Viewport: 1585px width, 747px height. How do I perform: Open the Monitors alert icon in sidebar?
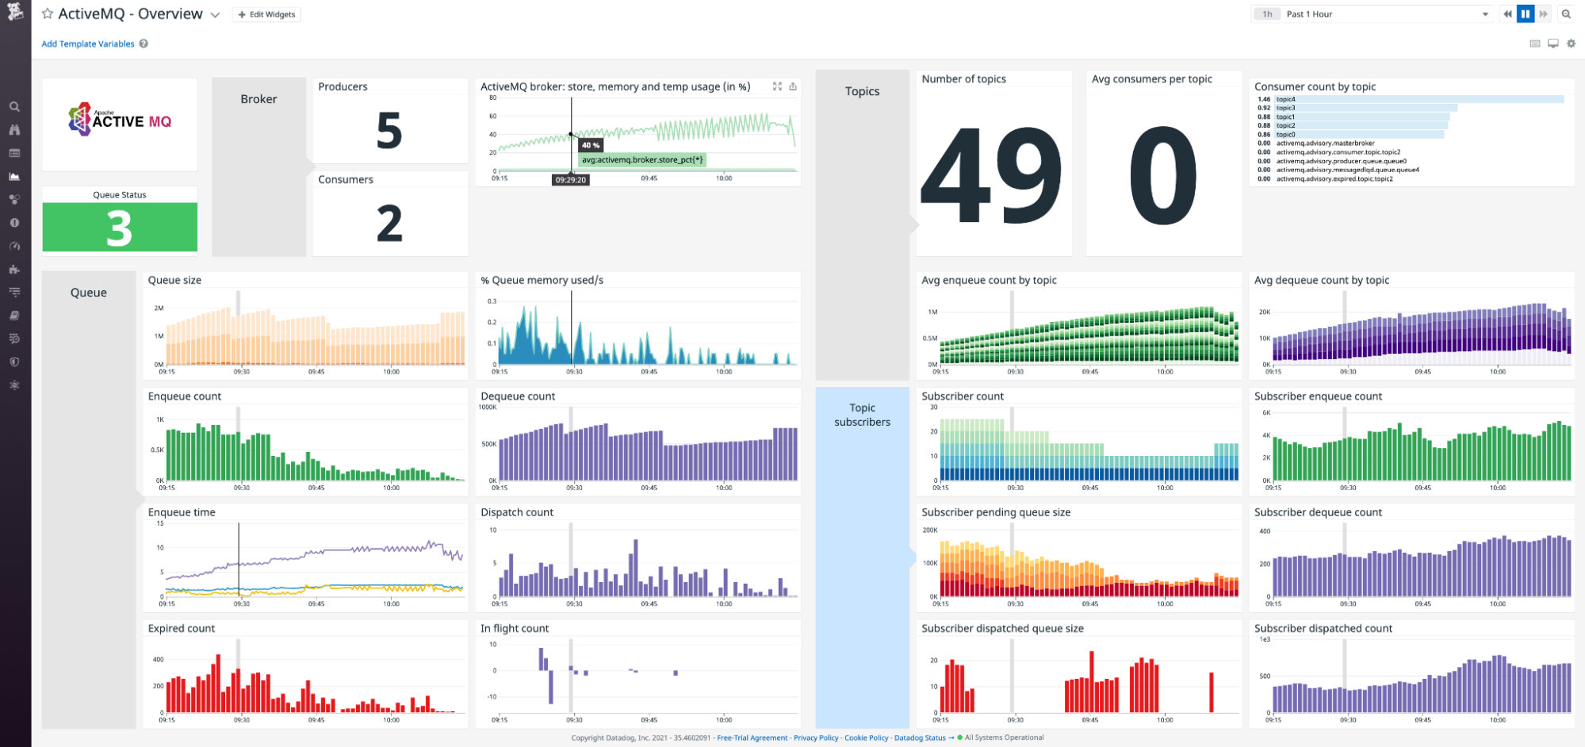click(14, 223)
